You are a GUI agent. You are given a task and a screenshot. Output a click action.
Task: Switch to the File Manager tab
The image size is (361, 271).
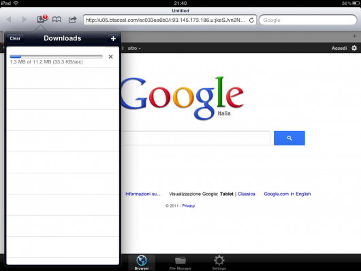tap(180, 263)
